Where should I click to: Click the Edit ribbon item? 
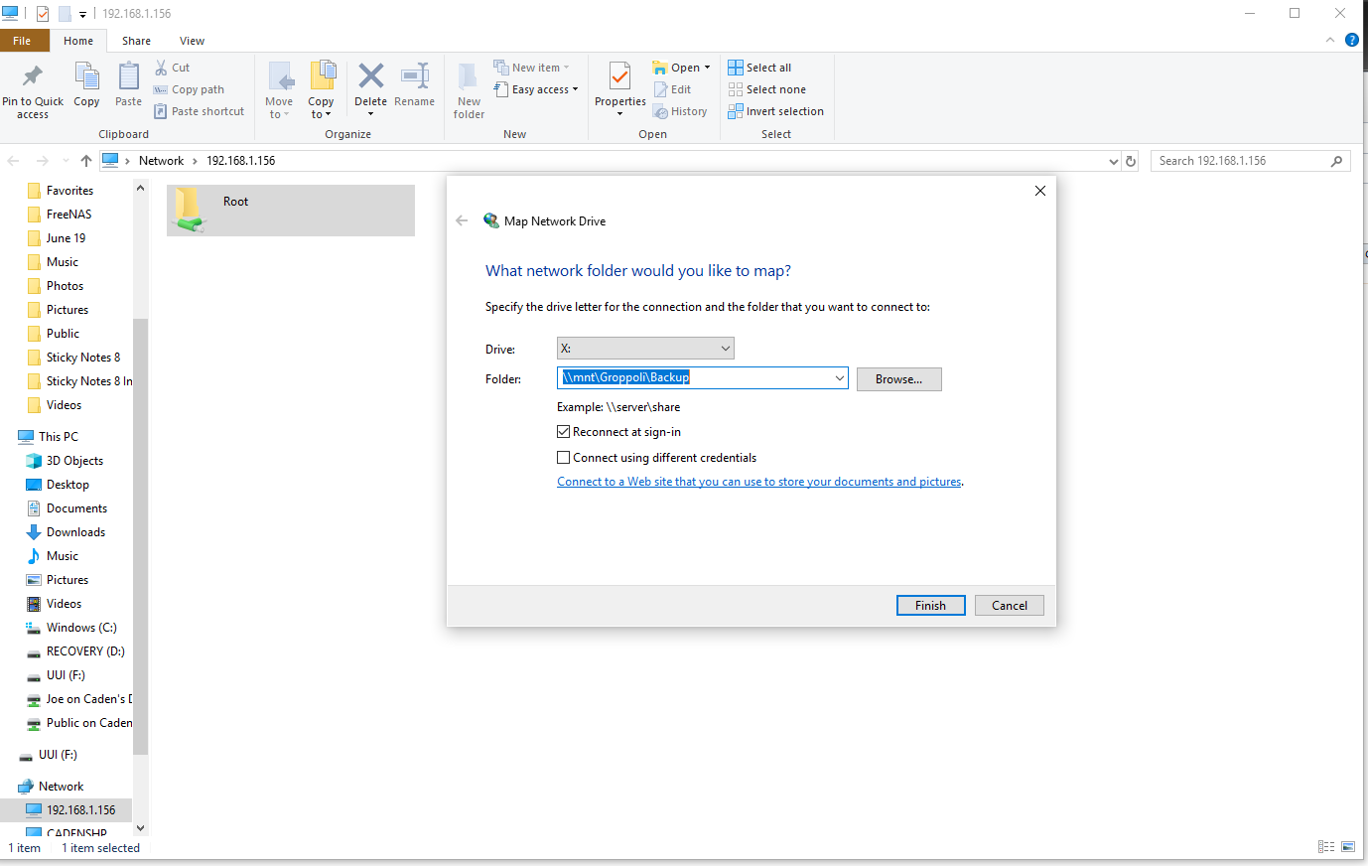pyautogui.click(x=672, y=89)
